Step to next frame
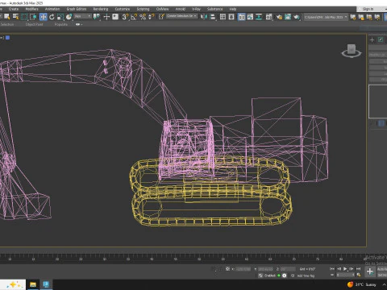This screenshot has height=290, width=387. pos(352,269)
